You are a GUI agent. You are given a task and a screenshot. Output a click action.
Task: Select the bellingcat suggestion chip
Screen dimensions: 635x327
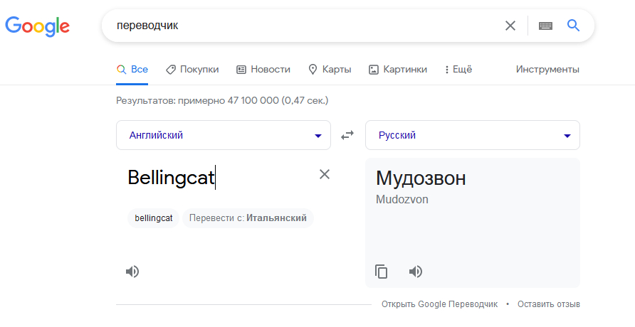pos(154,218)
